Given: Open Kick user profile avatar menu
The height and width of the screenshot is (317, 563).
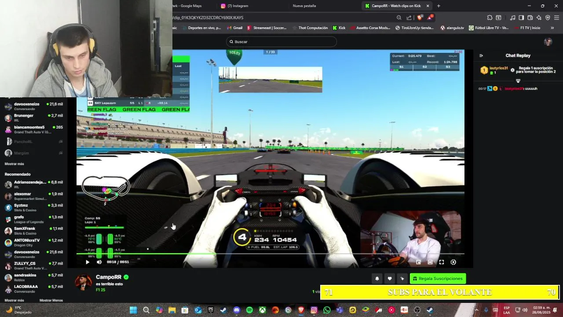Looking at the screenshot, I should (x=548, y=42).
